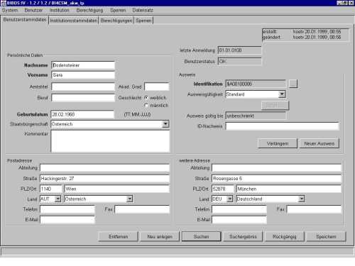
Task: Click the Postadresse PLZ field with 1140
Action: pyautogui.click(x=51, y=189)
